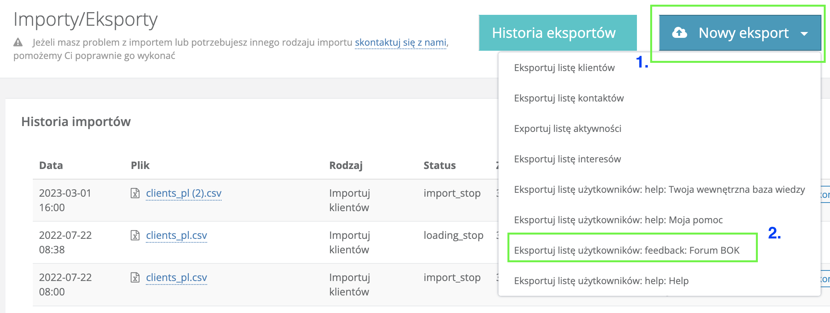This screenshot has height=313, width=830.
Task: Select the date 2022-07-22 08:00
Action: coord(65,285)
